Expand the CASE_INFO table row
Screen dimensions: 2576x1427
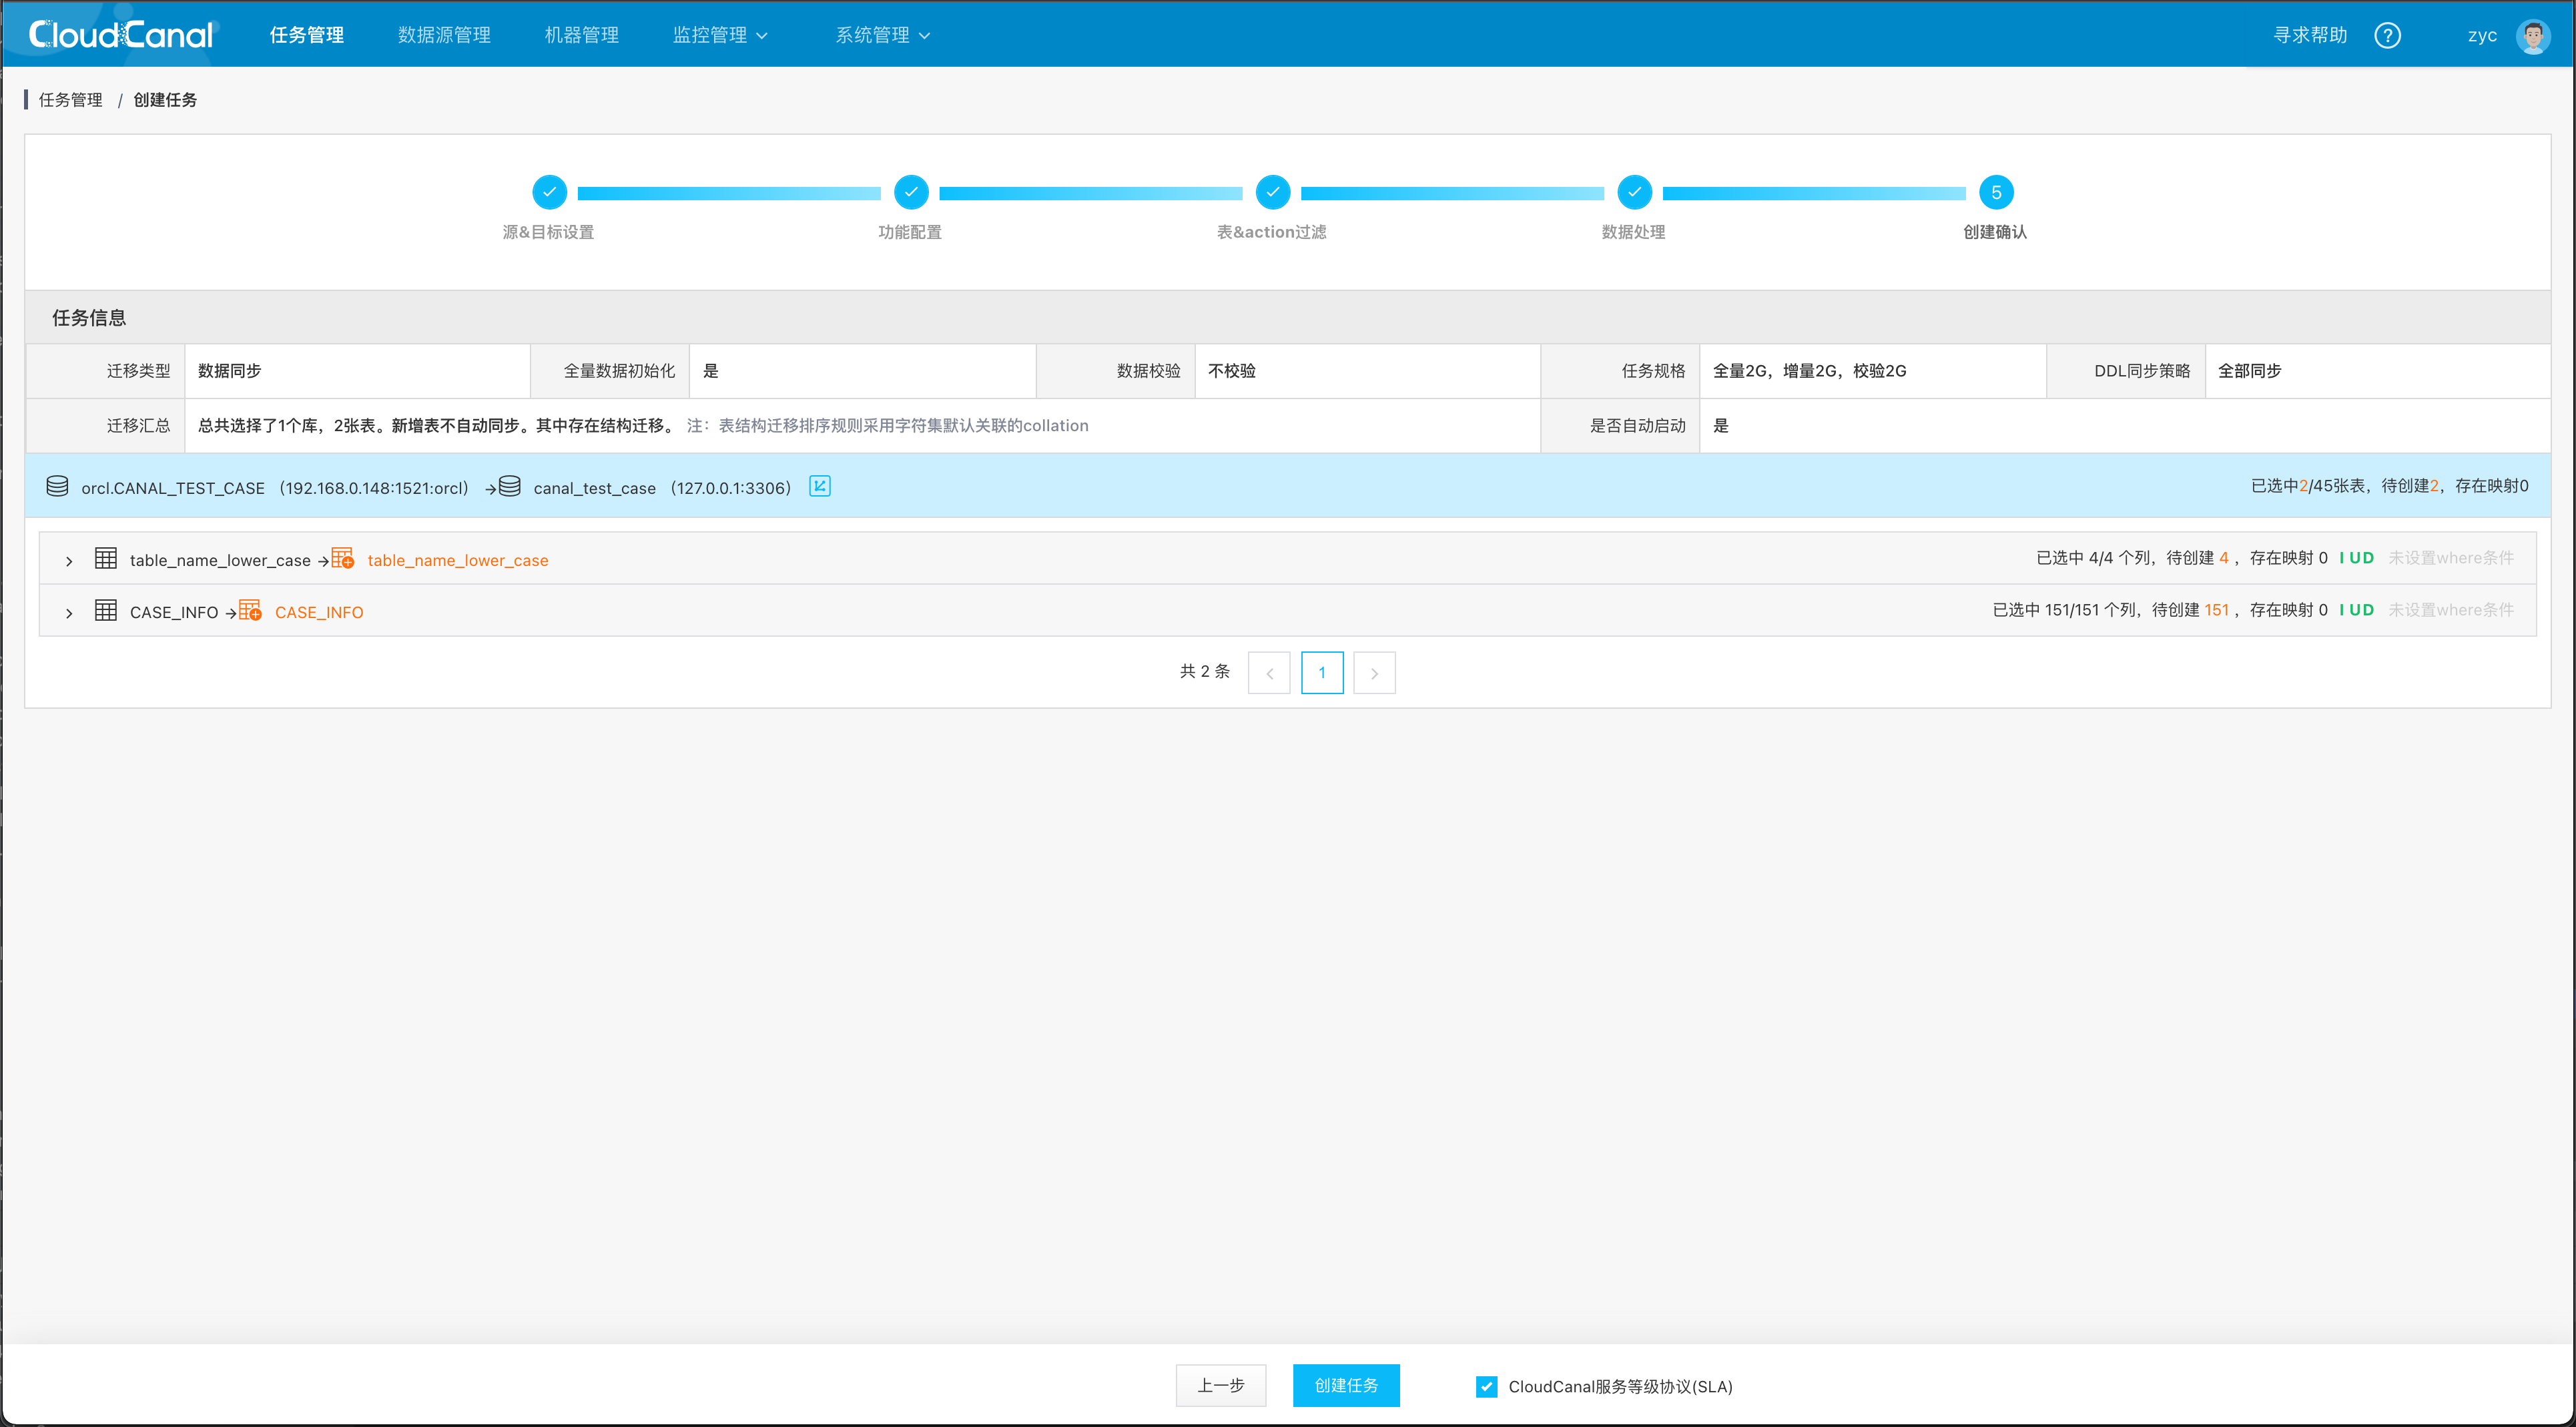(69, 613)
